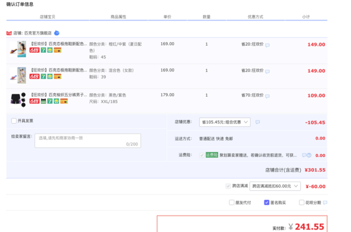The width and height of the screenshot is (351, 232).
Task: Click the subtotal 109.00 for the shorts
Action: tap(316, 95)
